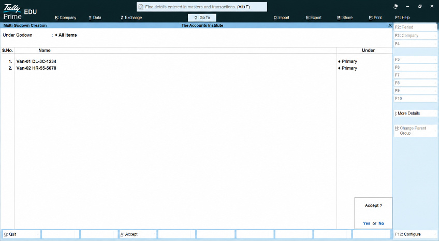Select No in the Accept prompt
Screen dimensions: 439x241
381,223
